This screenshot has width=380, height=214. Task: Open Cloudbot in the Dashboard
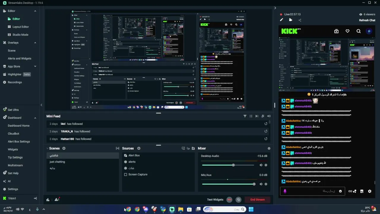pyautogui.click(x=13, y=133)
